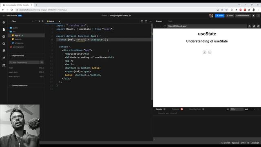Click the console Filter input
Screen dimensions: 261x147
point(237,109)
